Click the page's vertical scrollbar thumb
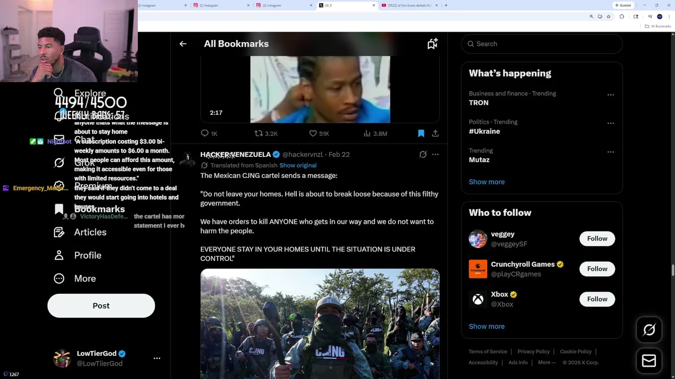Viewport: 675px width, 379px height. pyautogui.click(x=672, y=270)
